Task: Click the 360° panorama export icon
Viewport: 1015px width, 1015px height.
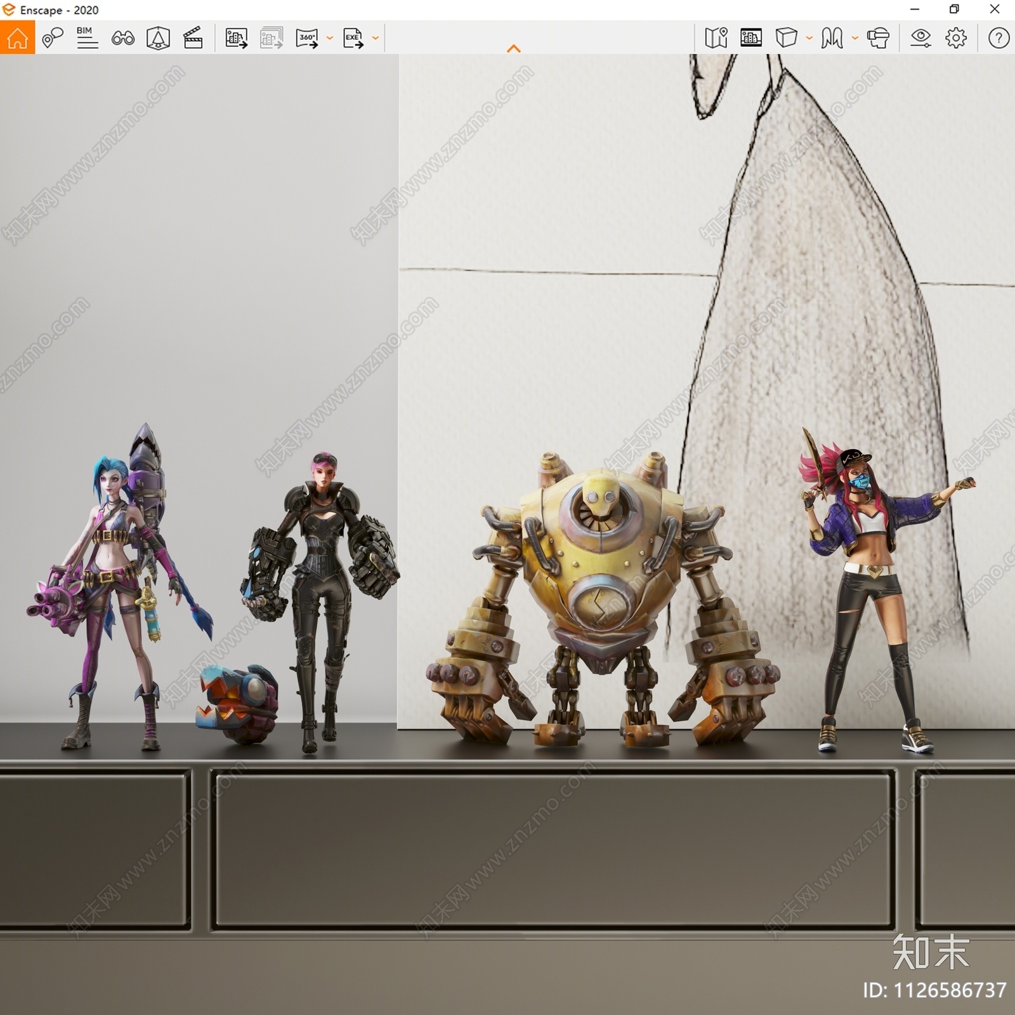Action: (x=307, y=38)
